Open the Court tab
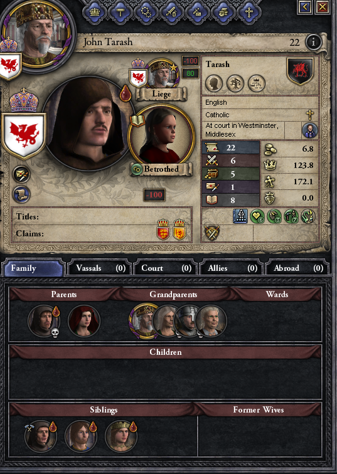Image resolution: width=337 pixels, height=474 pixels. point(166,268)
